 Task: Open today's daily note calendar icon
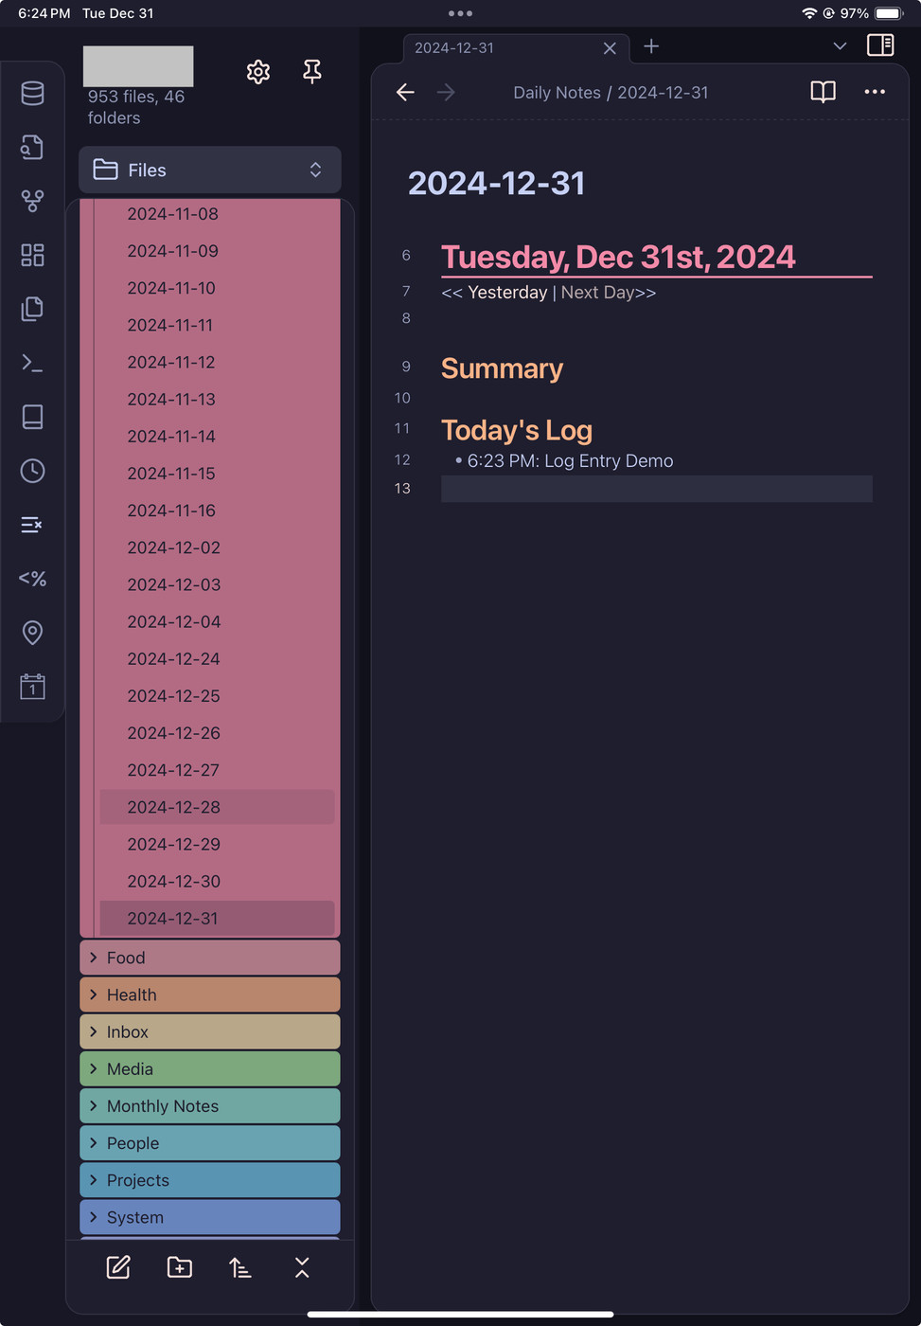click(x=32, y=687)
